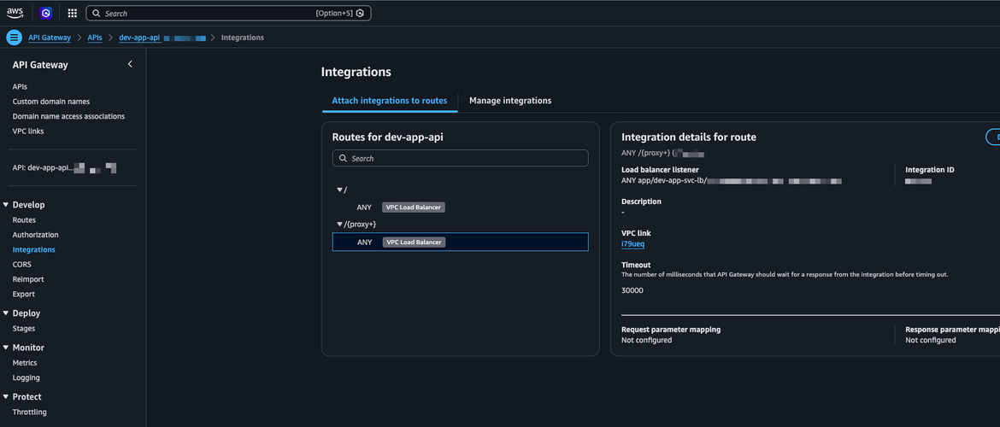The height and width of the screenshot is (427, 1000).
Task: Collapse the root / route tree node
Action: pos(340,190)
